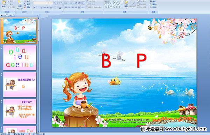Click the Decrease Indent icon
This screenshot has width=210, height=135.
[x=76, y=3]
